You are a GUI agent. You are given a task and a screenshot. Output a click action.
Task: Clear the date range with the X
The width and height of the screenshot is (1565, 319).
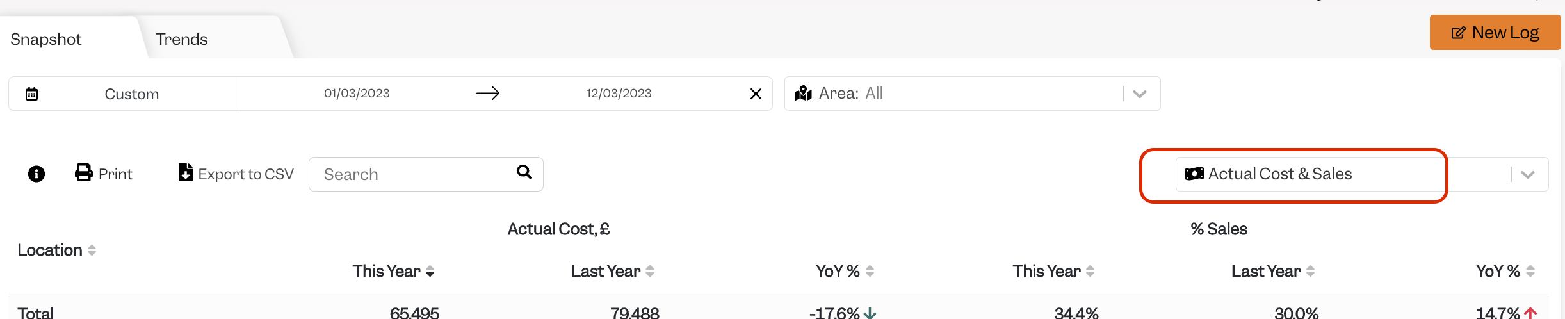point(756,94)
